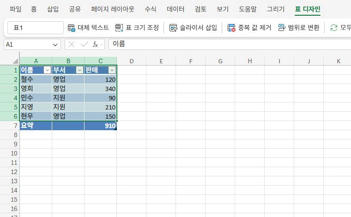Select column D header
The width and height of the screenshot is (351, 217).
[x=132, y=61]
